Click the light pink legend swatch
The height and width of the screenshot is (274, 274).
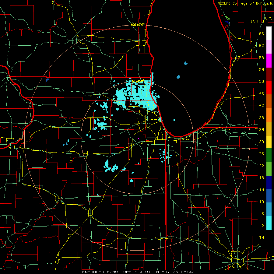tap(269, 47)
